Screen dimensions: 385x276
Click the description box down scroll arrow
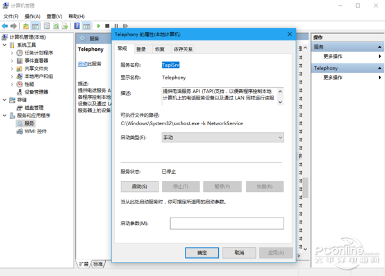point(280,102)
